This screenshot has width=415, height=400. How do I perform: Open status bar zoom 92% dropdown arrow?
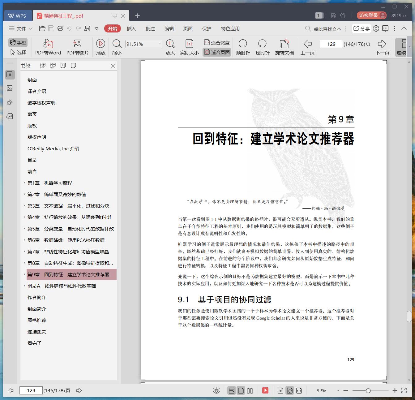point(338,391)
